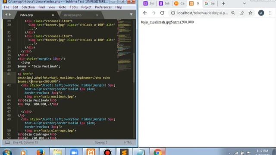The image size is (276, 155).
Task: Toggle the side bar status icon
Action: (x=7, y=143)
